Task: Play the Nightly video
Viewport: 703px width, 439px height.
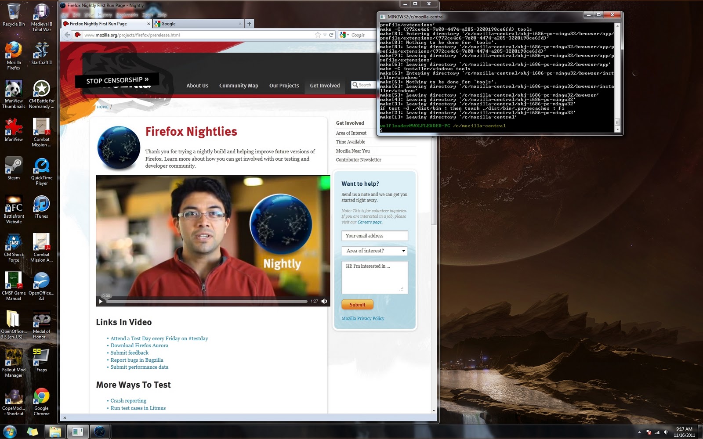Action: (101, 301)
